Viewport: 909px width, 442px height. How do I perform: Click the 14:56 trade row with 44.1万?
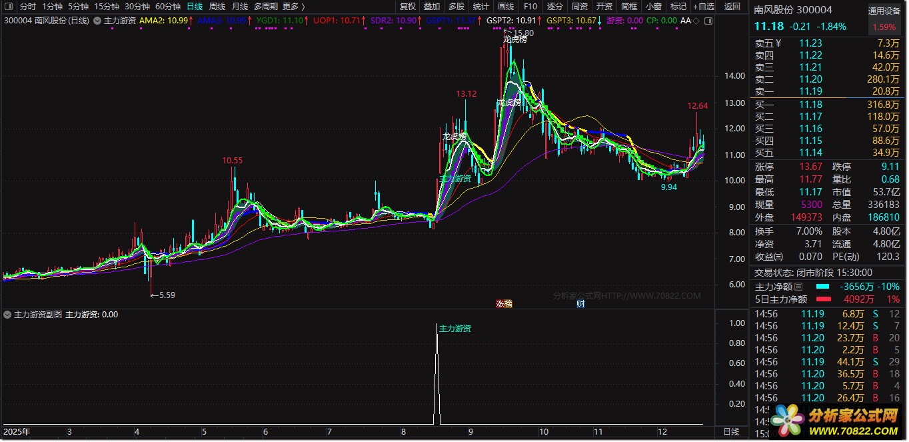827,362
